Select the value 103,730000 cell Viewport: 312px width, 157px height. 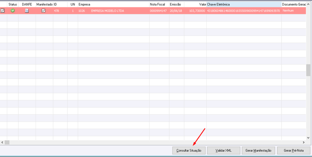click(195, 11)
